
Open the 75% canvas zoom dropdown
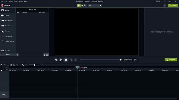pyautogui.click(x=95, y=6)
